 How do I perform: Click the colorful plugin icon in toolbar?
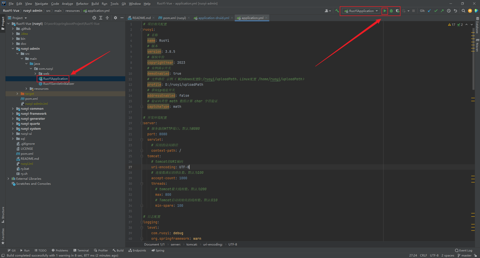tap(476, 11)
